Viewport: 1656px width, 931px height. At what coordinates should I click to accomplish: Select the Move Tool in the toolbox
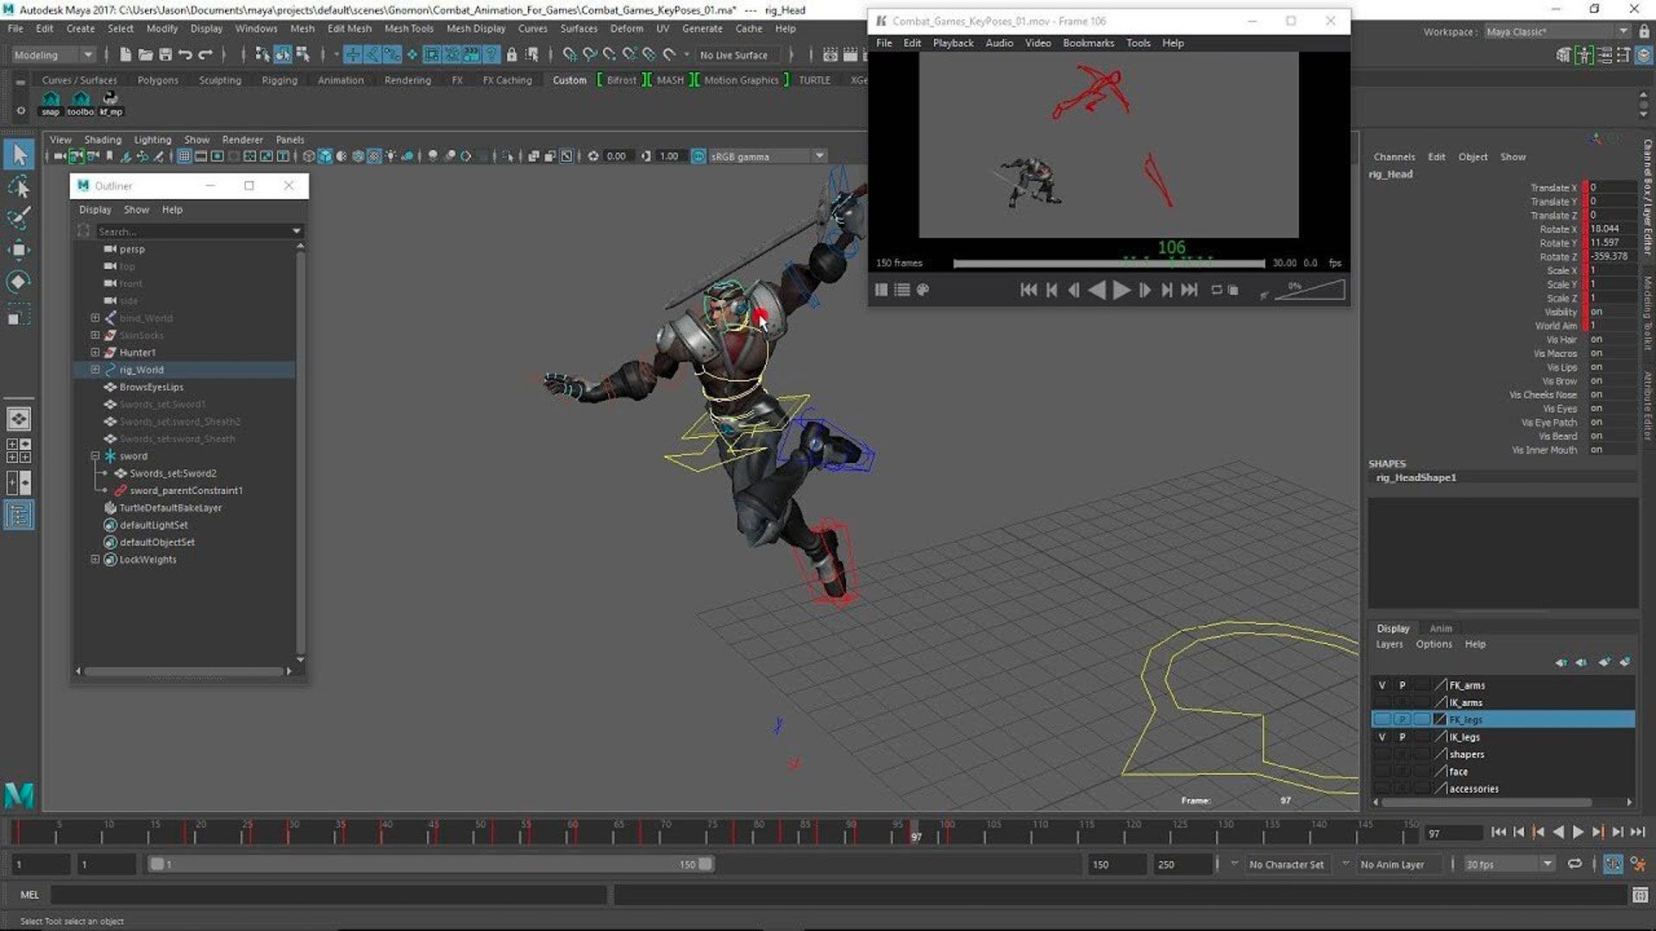click(x=18, y=249)
